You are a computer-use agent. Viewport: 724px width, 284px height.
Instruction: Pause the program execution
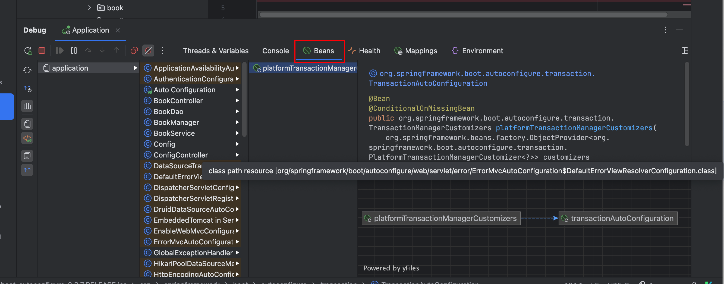point(74,51)
